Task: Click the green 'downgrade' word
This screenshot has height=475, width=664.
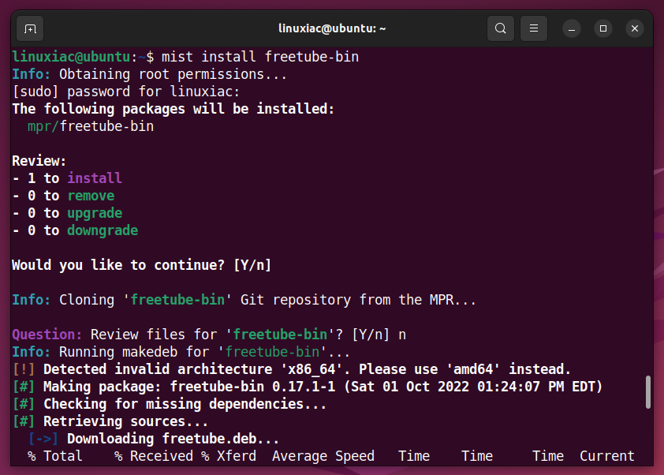Action: pos(103,230)
